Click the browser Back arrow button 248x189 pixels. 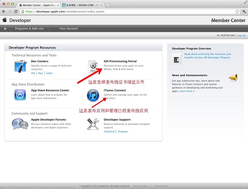pos(4,12)
